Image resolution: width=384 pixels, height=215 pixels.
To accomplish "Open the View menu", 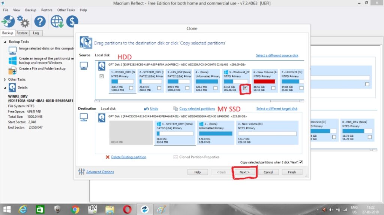I will point(16,10).
